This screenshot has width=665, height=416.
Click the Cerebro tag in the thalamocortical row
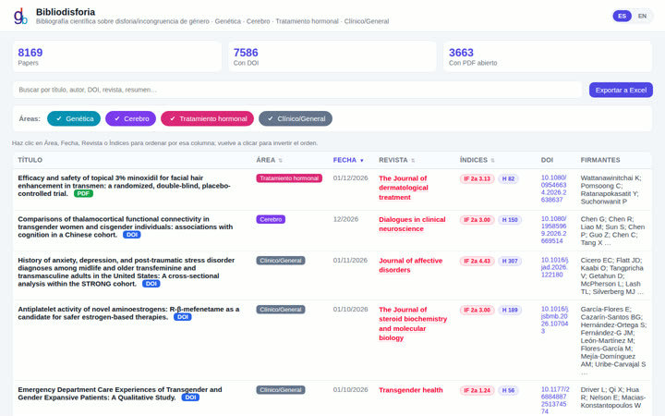(271, 219)
